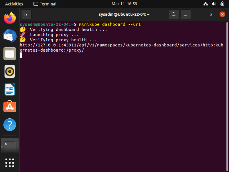Open Thunderbird mail from the dock
Viewport: 229px width, 172px height.
pos(10,36)
